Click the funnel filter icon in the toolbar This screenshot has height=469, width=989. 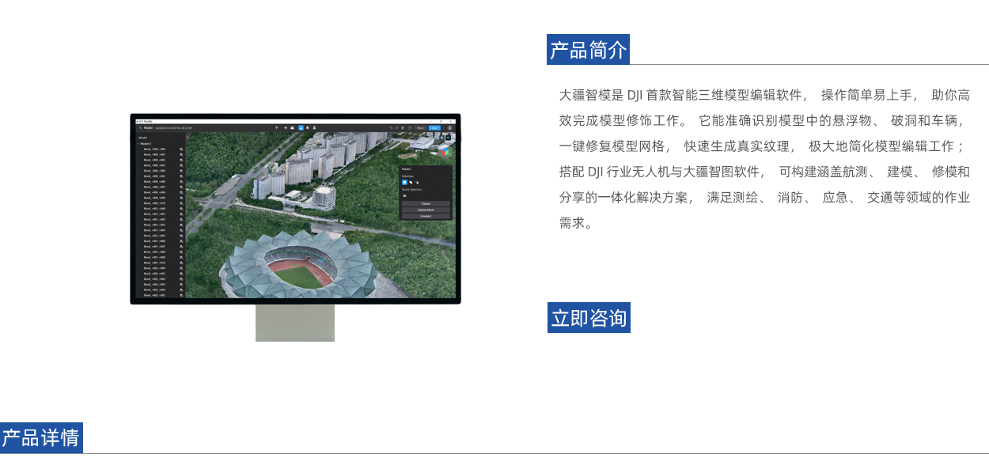[276, 127]
